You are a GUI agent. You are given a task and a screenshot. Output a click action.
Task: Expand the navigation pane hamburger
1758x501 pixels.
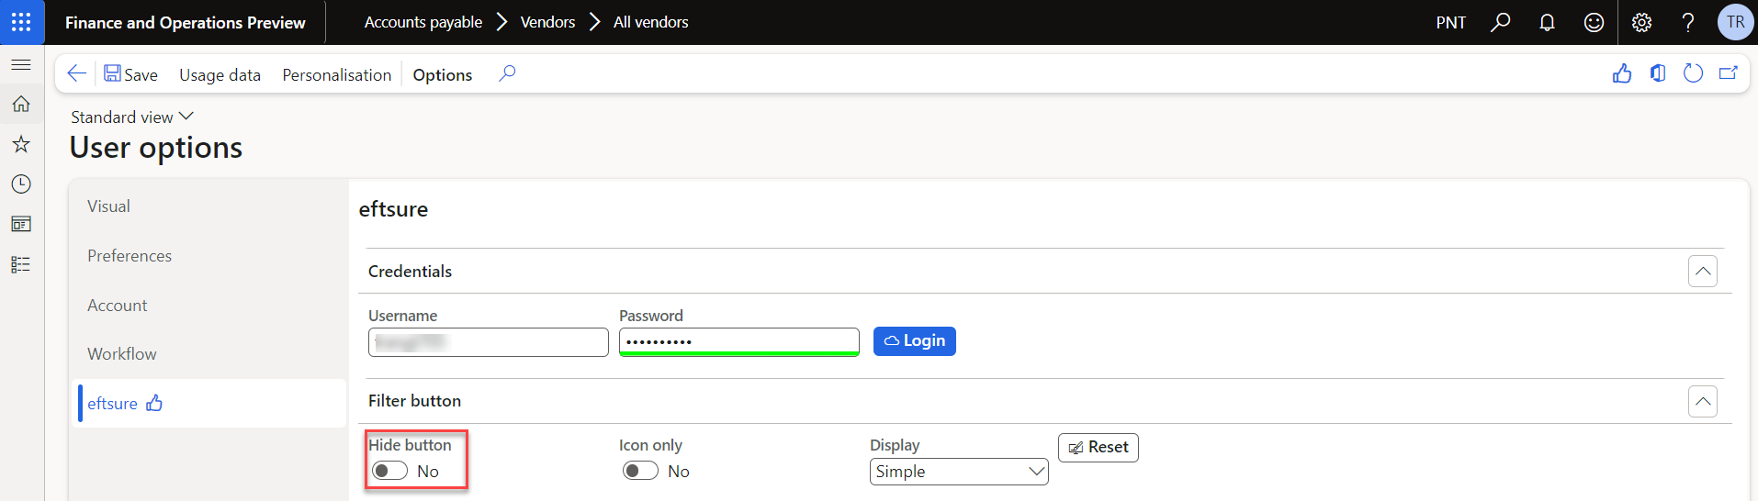point(21,65)
